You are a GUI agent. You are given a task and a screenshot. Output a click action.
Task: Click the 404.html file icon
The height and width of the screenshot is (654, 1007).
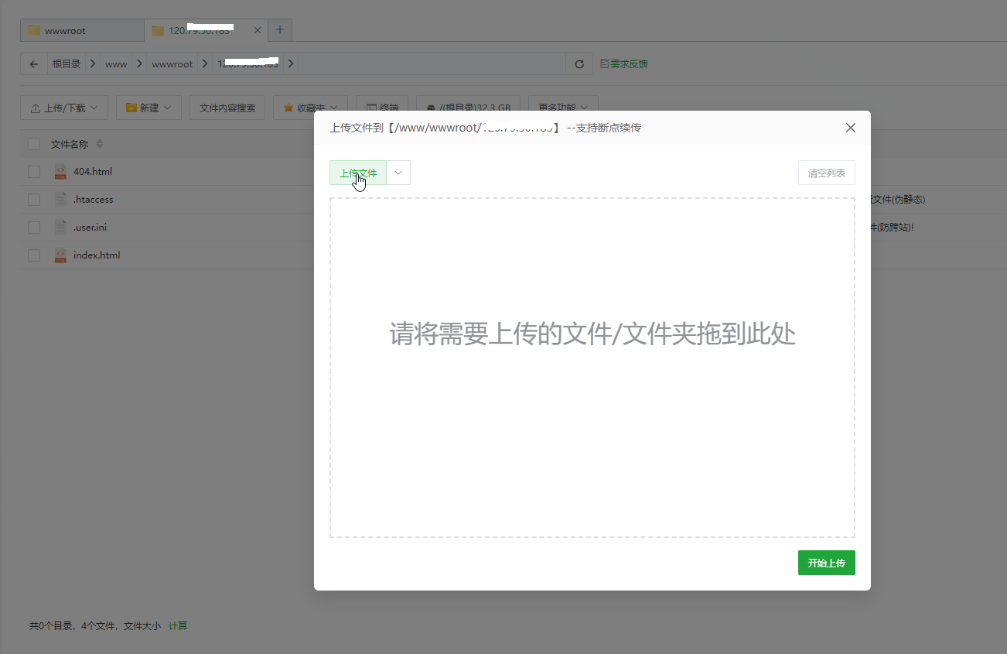coord(61,171)
